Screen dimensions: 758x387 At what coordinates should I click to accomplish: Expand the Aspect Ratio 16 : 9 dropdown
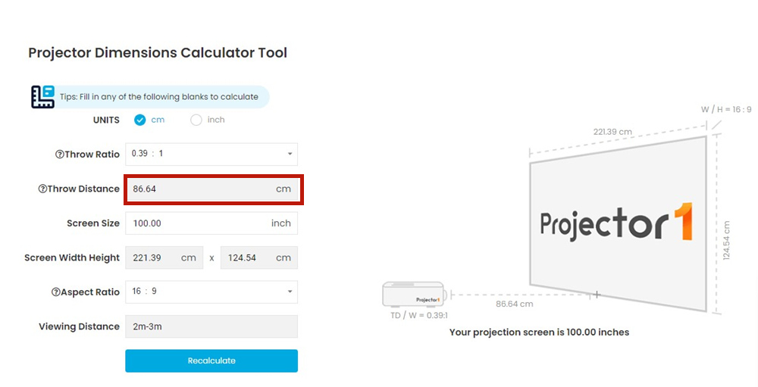click(211, 292)
